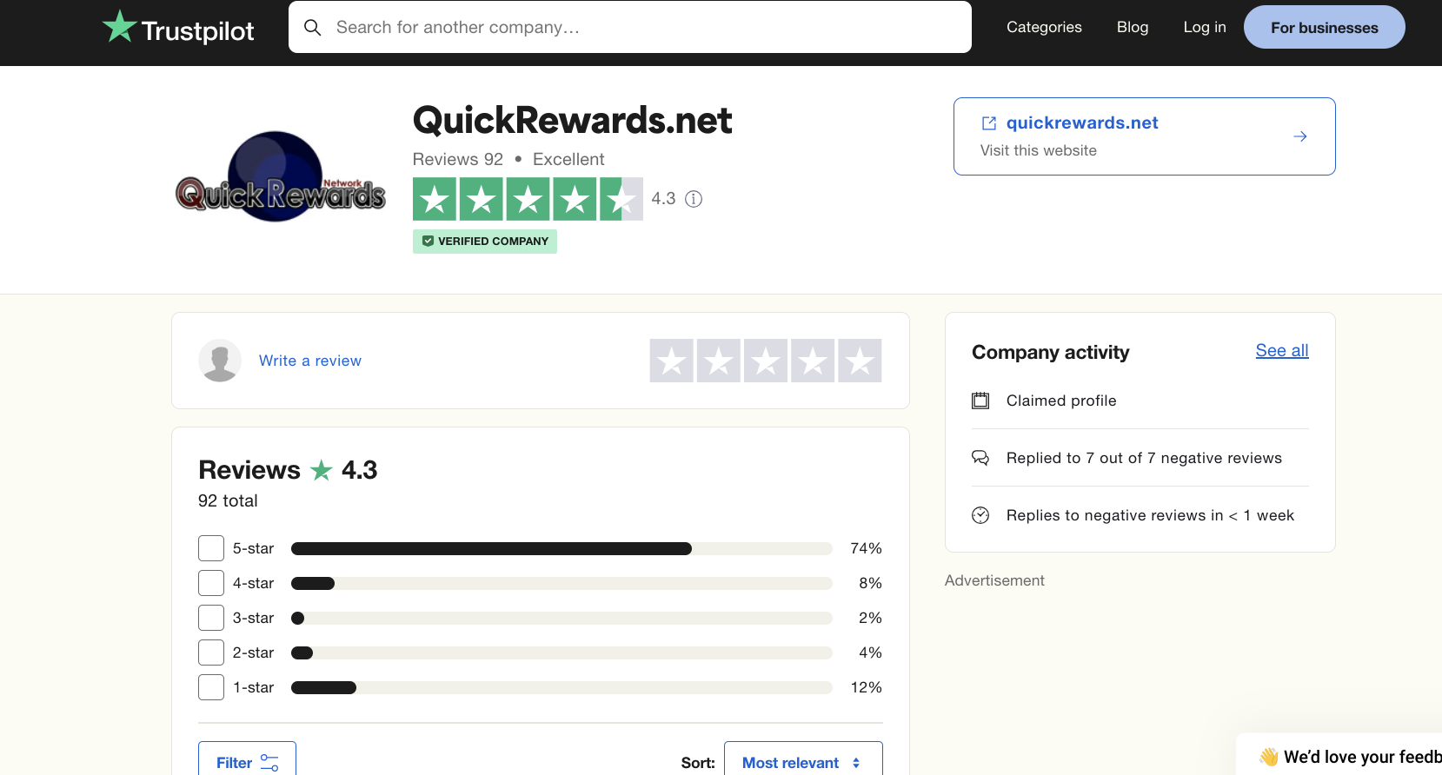Click the '12%' percentage value
Viewport: 1442px width, 775px height.
tap(866, 687)
